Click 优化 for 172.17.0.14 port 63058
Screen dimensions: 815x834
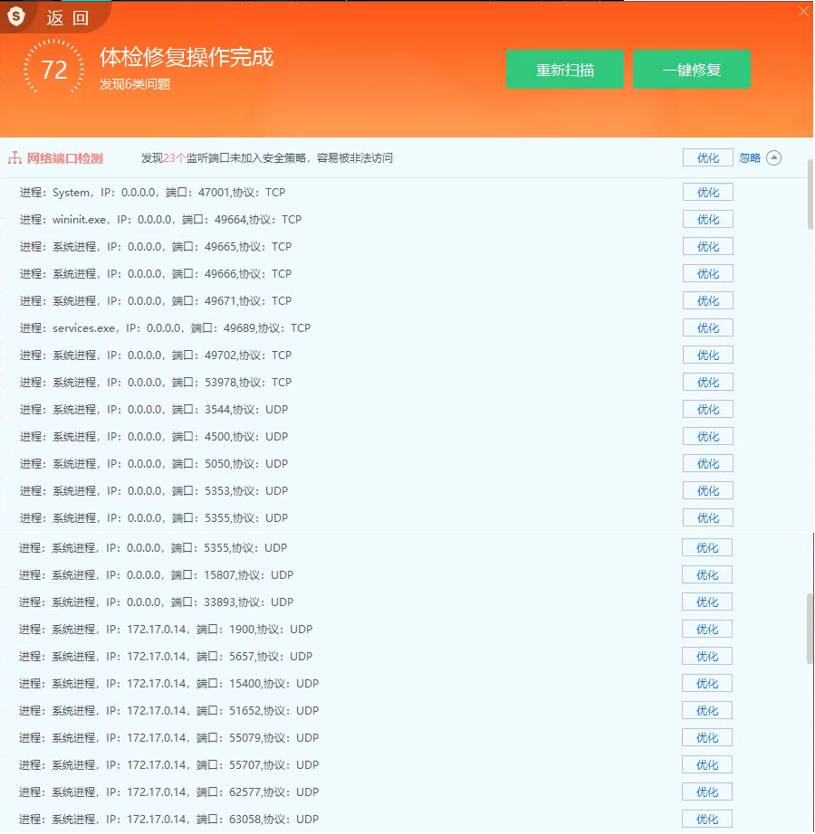point(707,820)
